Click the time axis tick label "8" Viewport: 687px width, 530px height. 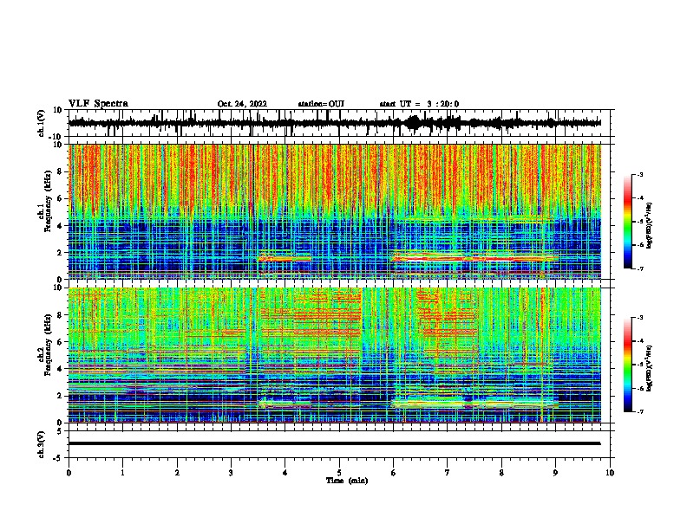tap(501, 473)
